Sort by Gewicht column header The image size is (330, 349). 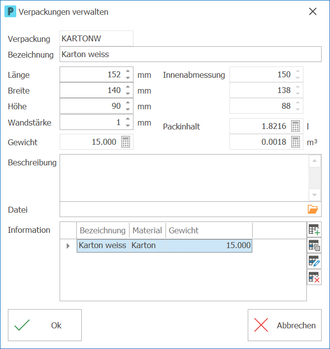pos(209,230)
